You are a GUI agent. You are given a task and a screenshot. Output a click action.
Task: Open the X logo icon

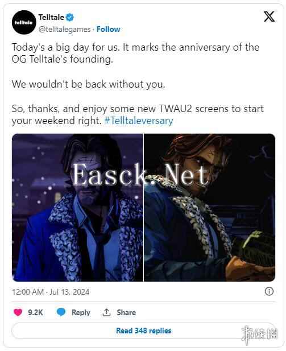pos(269,16)
